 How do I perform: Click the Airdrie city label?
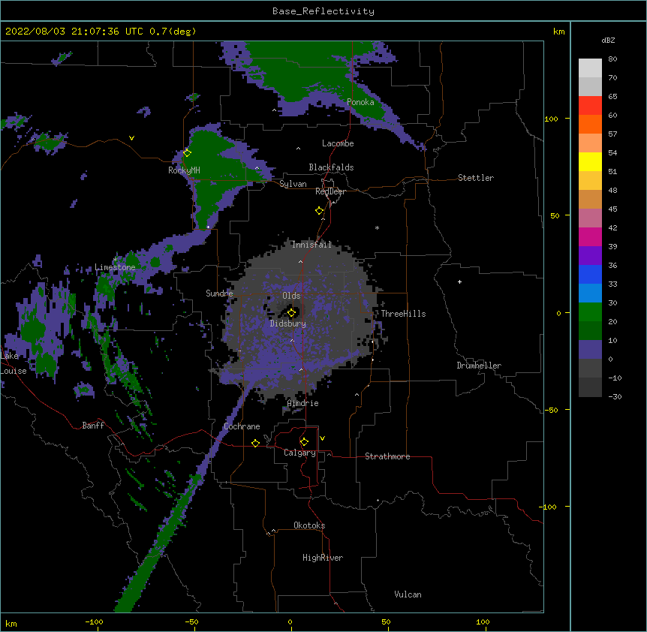coord(303,403)
